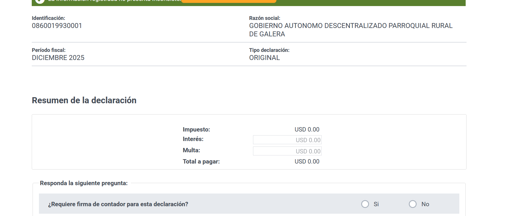Click identification number 0860019930001
Screen dimensions: 515x216
click(57, 26)
